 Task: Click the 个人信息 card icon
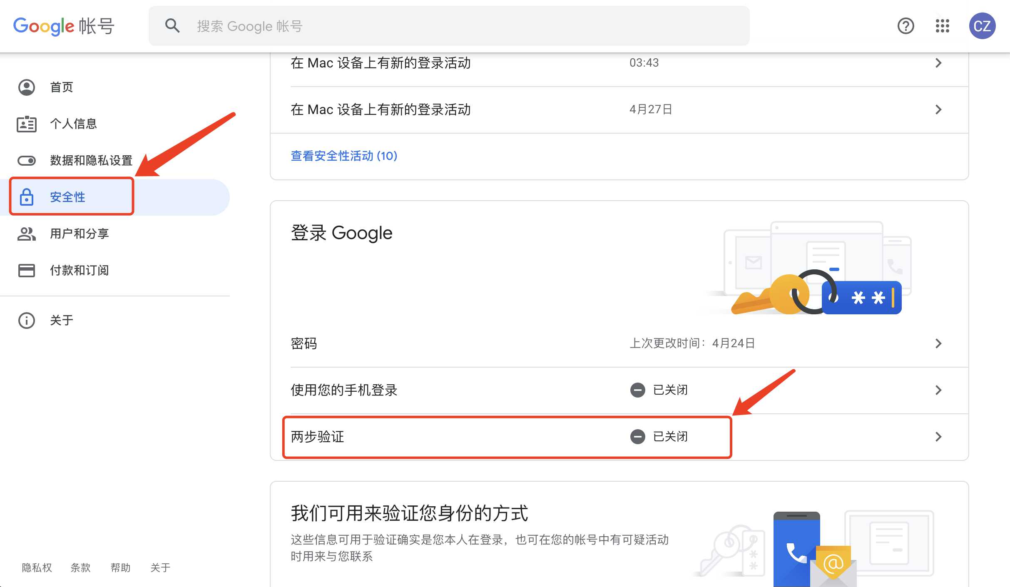point(26,124)
